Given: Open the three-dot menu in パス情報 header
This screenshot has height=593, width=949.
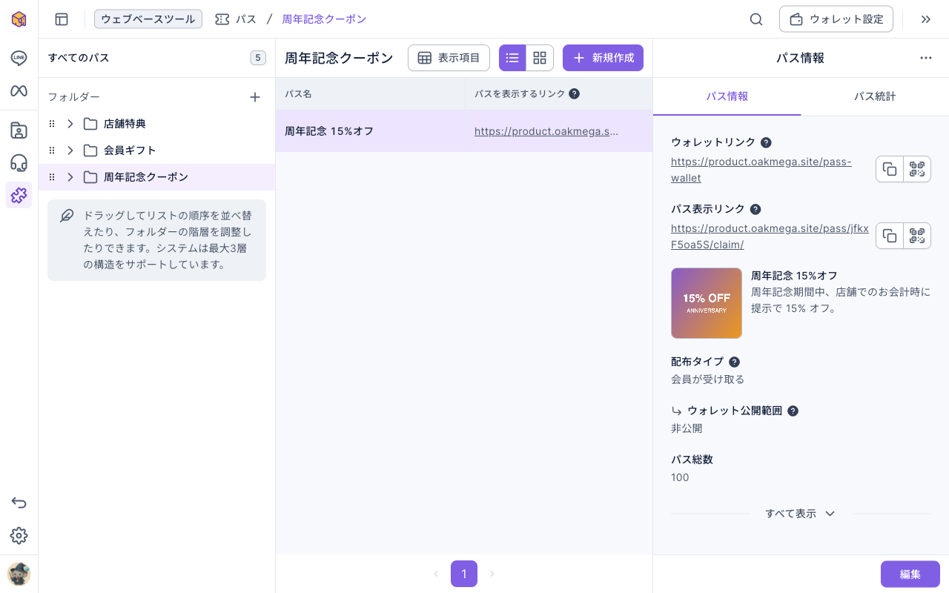Looking at the screenshot, I should [926, 58].
